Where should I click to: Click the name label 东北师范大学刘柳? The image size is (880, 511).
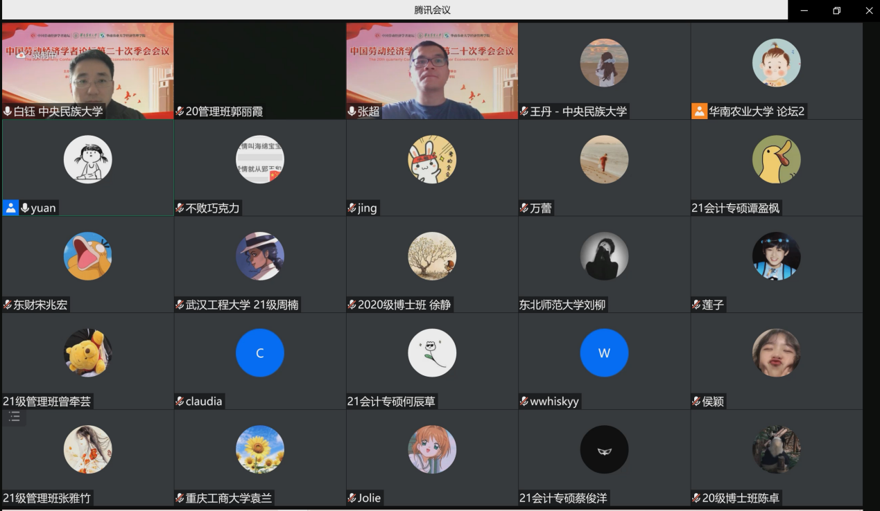tap(562, 305)
